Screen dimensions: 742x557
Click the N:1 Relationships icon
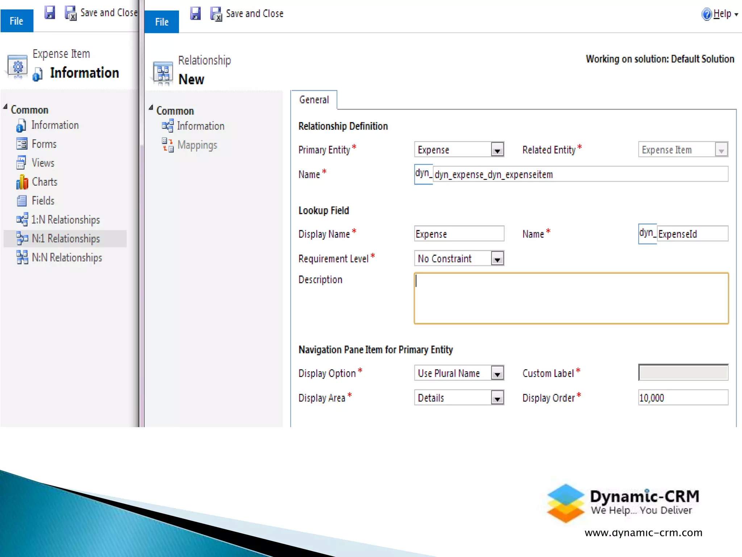[22, 238]
